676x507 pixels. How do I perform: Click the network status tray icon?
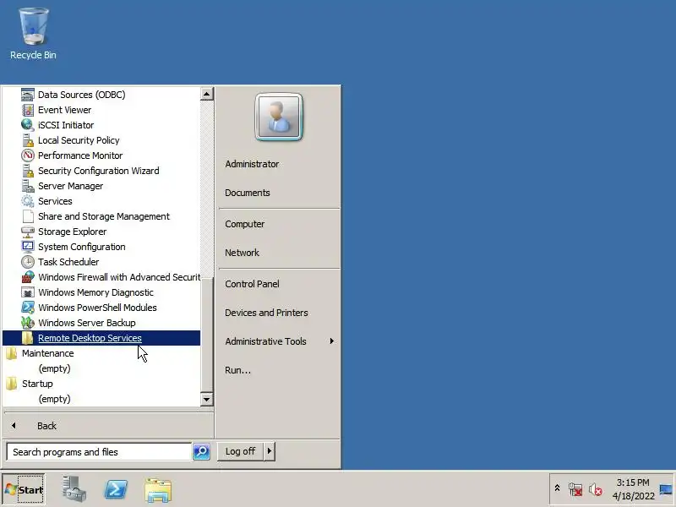575,489
